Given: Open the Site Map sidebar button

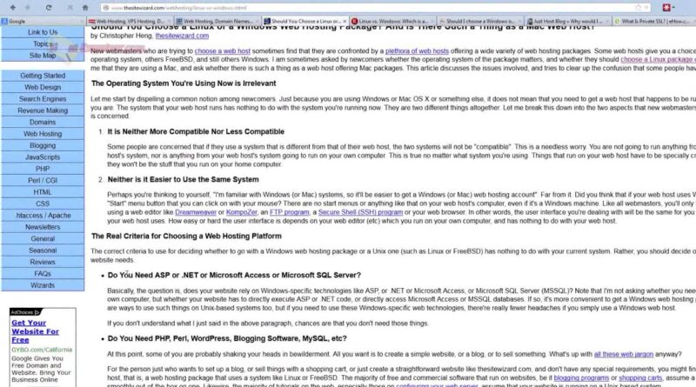Looking at the screenshot, I should 43,56.
